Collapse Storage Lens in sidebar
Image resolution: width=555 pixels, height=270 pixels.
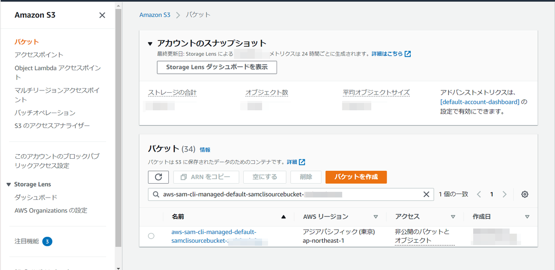(9, 185)
